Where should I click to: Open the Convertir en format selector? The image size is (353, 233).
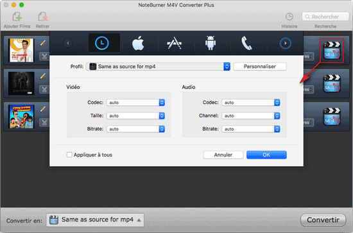(x=95, y=220)
